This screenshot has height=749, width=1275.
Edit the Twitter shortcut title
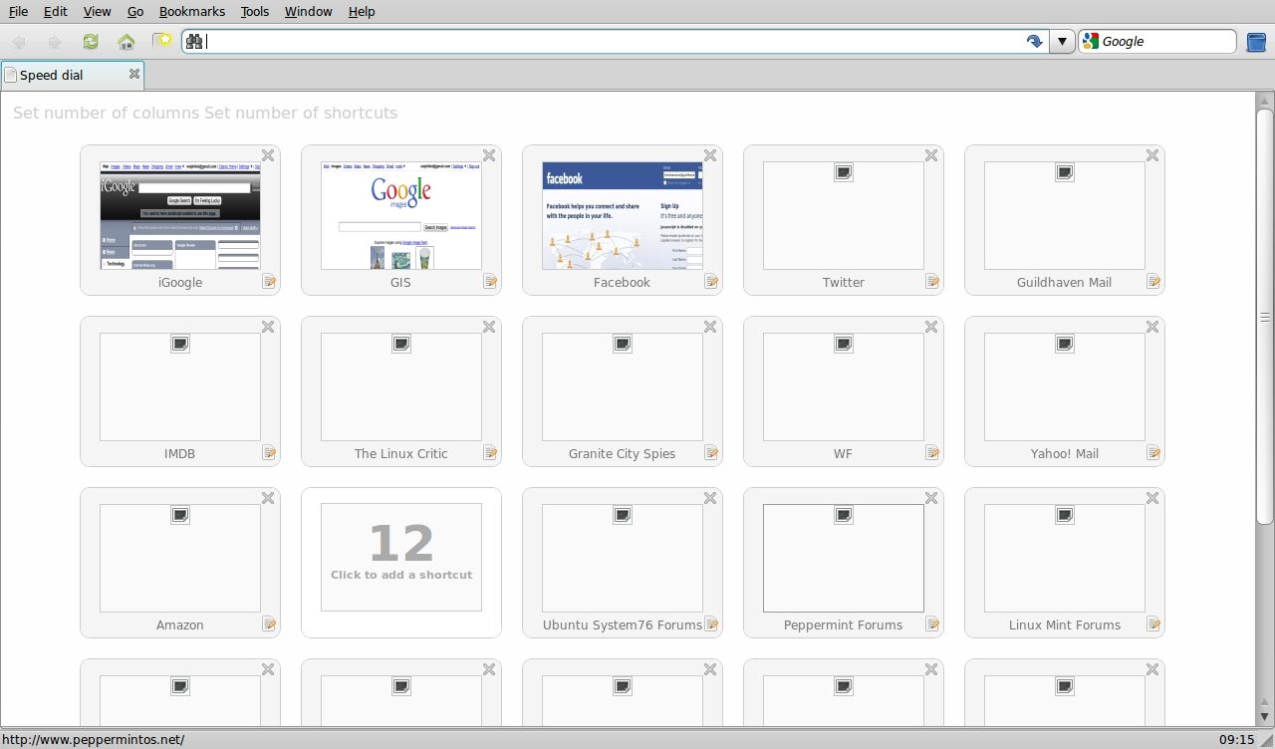(932, 282)
